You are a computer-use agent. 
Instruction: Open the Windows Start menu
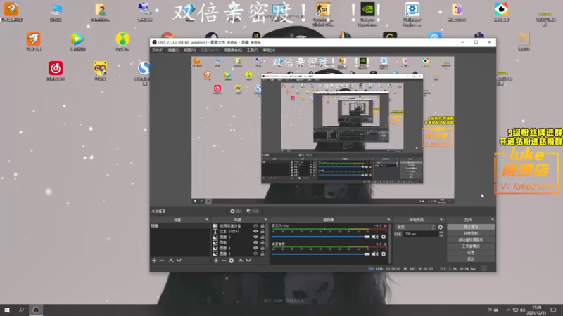tap(7, 310)
